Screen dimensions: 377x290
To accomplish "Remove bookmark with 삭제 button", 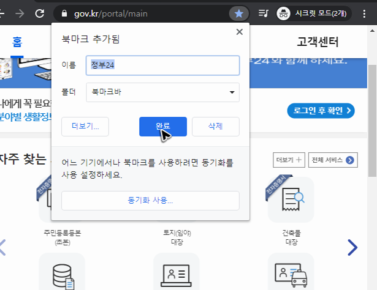I will click(x=216, y=127).
